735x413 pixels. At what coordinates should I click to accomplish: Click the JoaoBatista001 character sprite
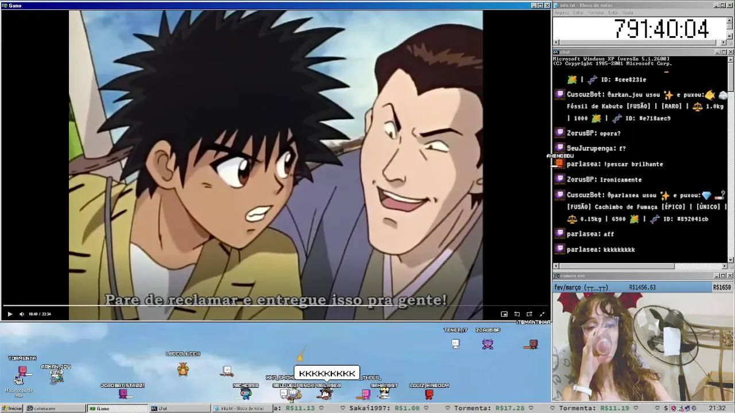pyautogui.click(x=123, y=393)
